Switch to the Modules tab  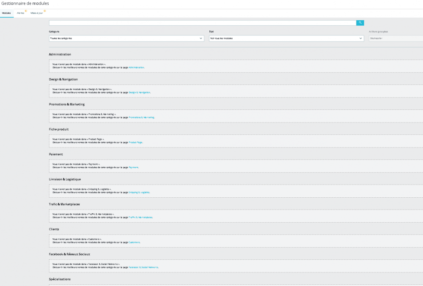6,13
